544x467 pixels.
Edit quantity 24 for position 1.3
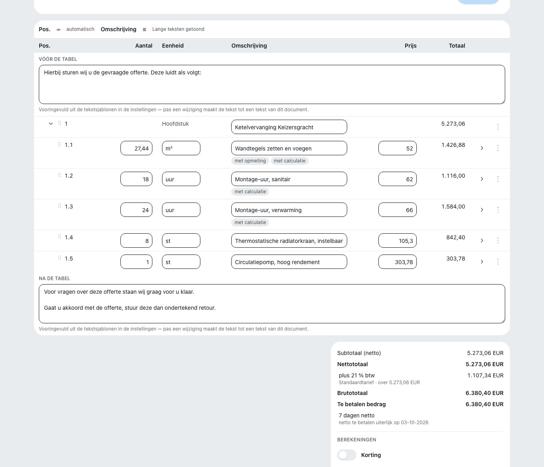(136, 210)
